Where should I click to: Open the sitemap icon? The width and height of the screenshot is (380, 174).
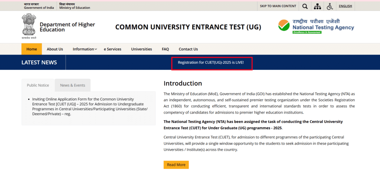pyautogui.click(x=317, y=6)
